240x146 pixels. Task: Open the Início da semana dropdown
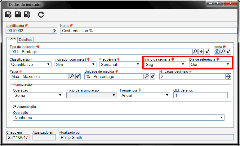click(165, 64)
